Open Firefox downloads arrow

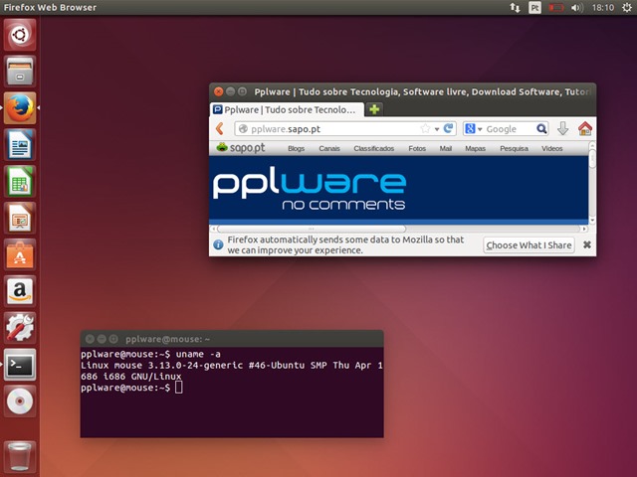click(562, 128)
